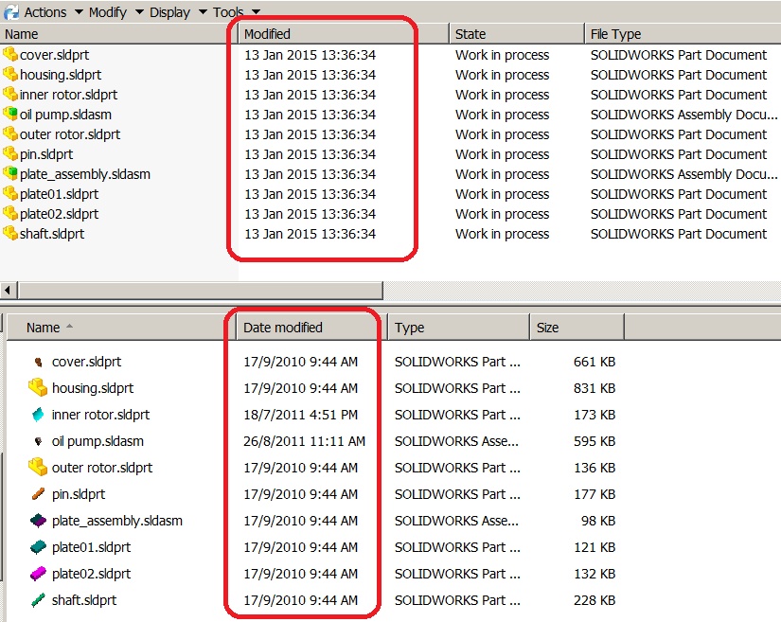
Task: Select oil pump.sldasm file name in vault list
Action: click(65, 115)
